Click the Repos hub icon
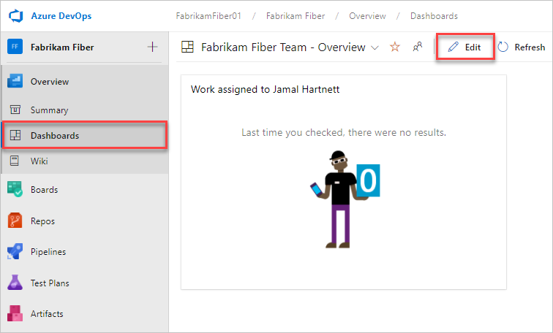 click(15, 221)
